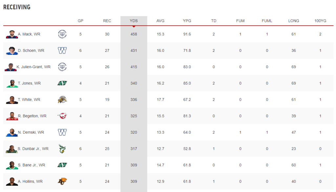This screenshot has width=336, height=192.
Task: Click Roughriders logo next to T. Jones
Action: click(62, 83)
